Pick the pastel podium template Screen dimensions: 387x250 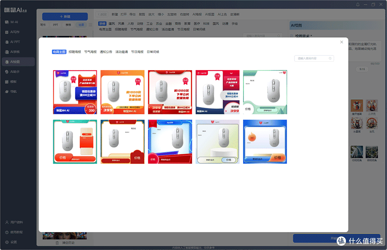(217, 142)
